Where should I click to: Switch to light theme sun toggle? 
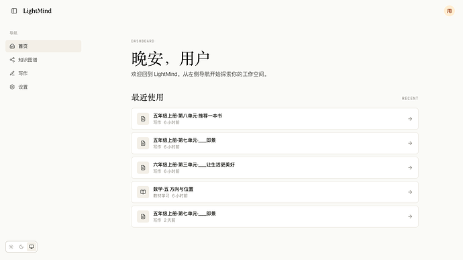pos(11,247)
